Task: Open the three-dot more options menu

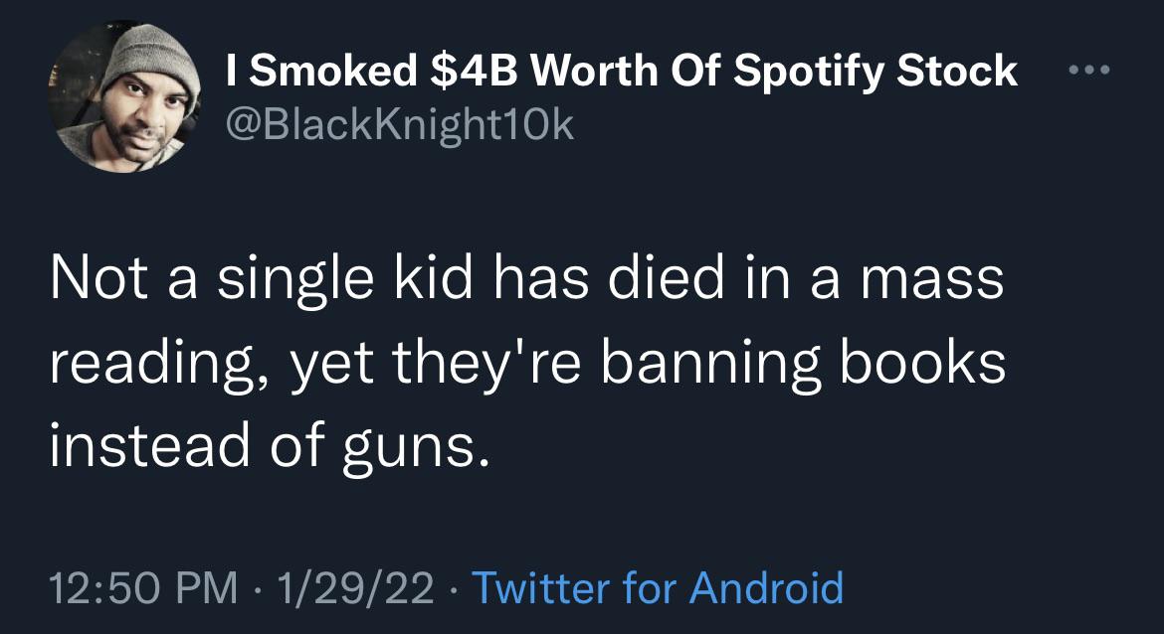Action: point(1086,73)
